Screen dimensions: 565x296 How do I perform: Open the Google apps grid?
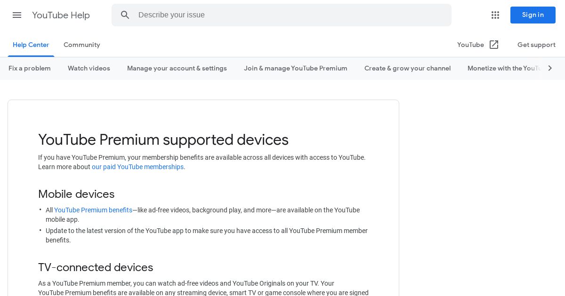495,15
